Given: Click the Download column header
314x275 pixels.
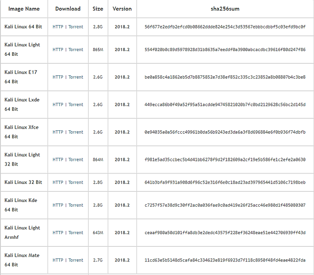Looking at the screenshot, I should 68,9.
